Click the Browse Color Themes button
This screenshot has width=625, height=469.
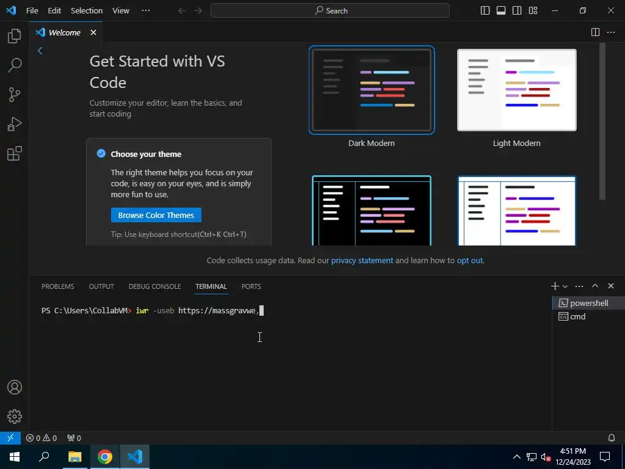pyautogui.click(x=156, y=215)
